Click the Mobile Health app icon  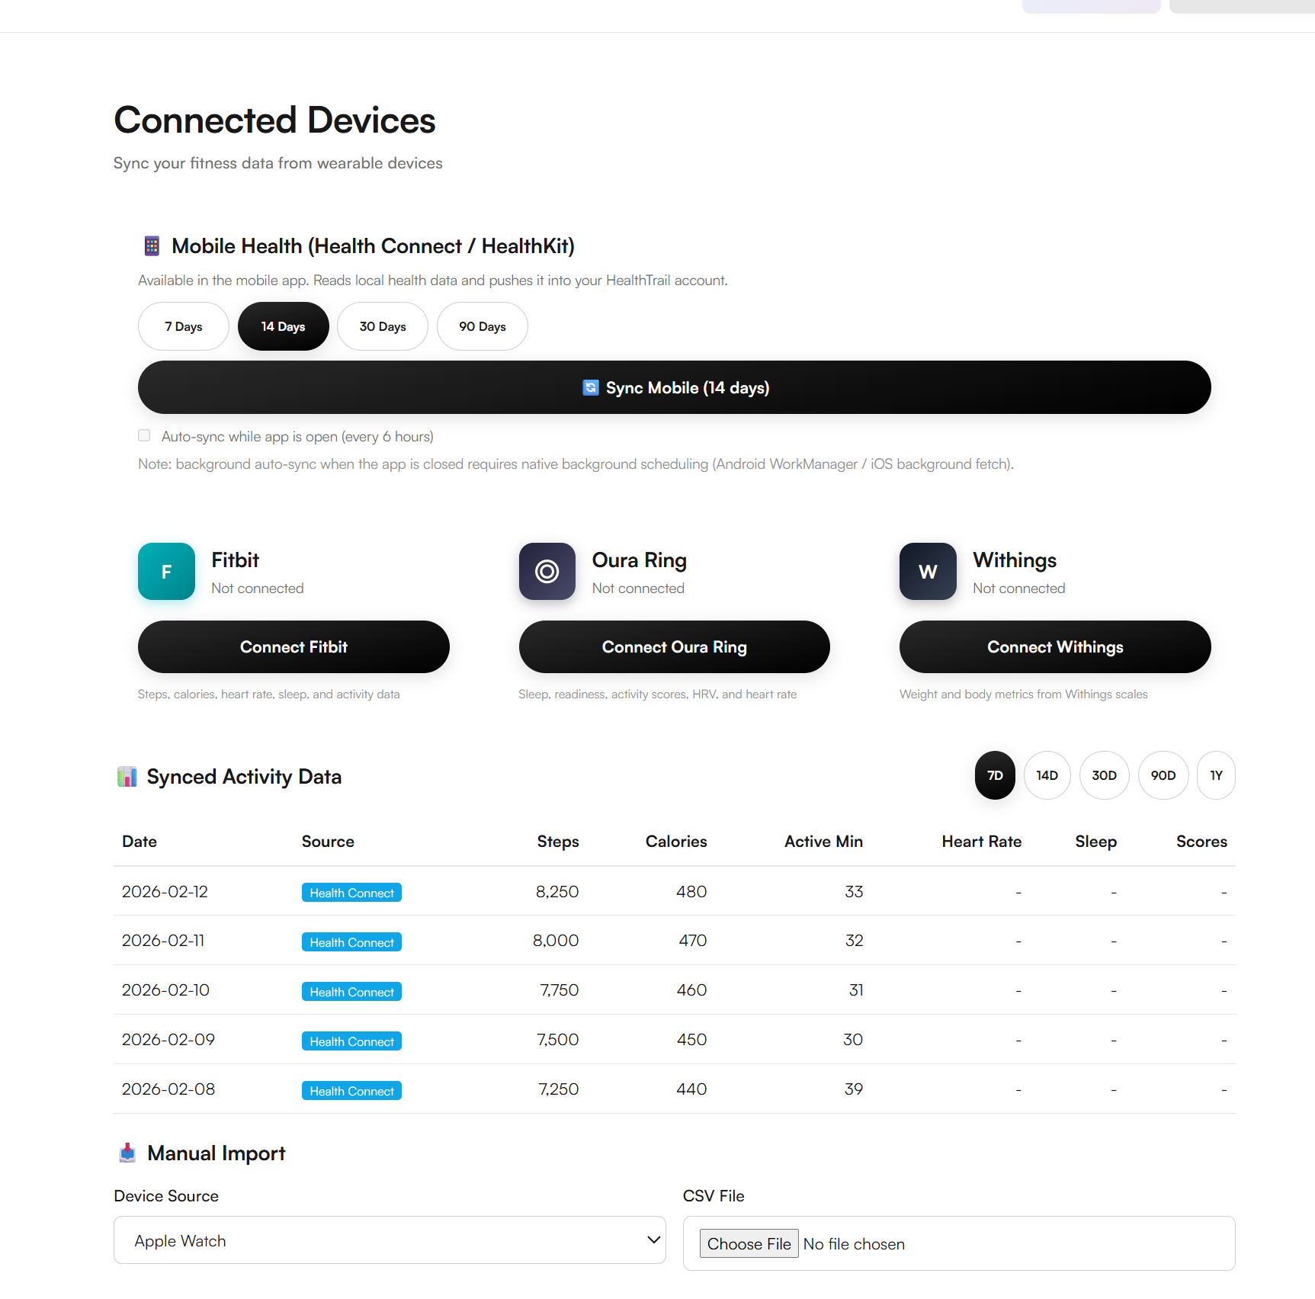point(150,245)
